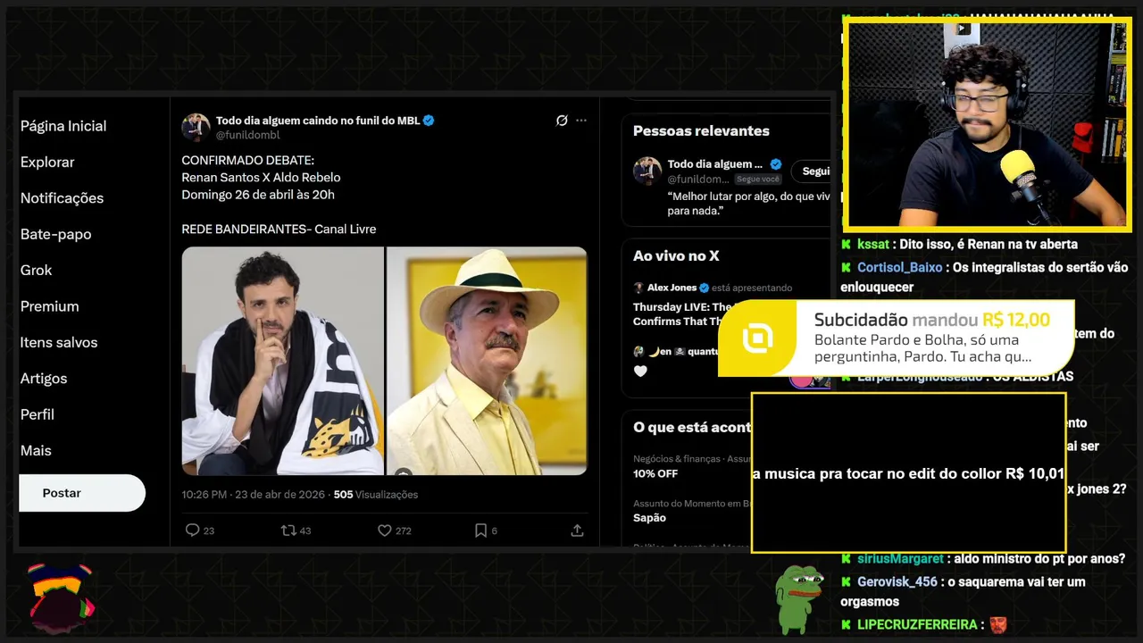The image size is (1143, 643).
Task: Open the tweet author's profile avatar
Action: tap(196, 127)
